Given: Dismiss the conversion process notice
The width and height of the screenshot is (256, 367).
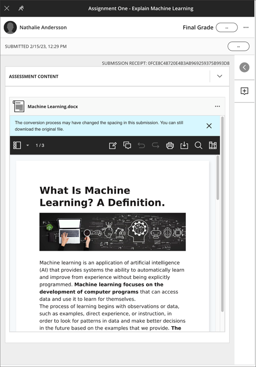Looking at the screenshot, I should pos(209,126).
